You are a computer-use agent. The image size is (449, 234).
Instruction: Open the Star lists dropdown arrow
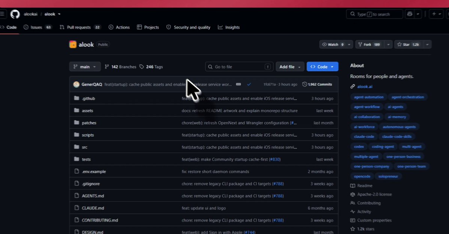tap(427, 45)
